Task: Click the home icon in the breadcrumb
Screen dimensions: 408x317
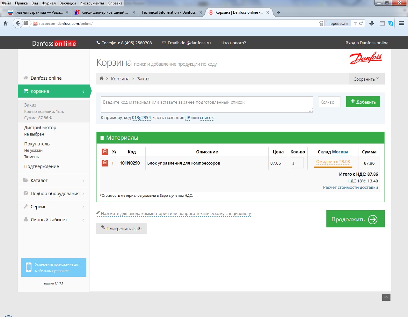Action: point(102,78)
